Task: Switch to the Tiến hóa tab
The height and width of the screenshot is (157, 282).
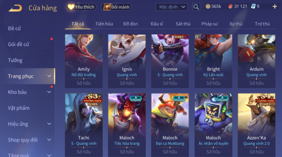Action: pos(104,24)
